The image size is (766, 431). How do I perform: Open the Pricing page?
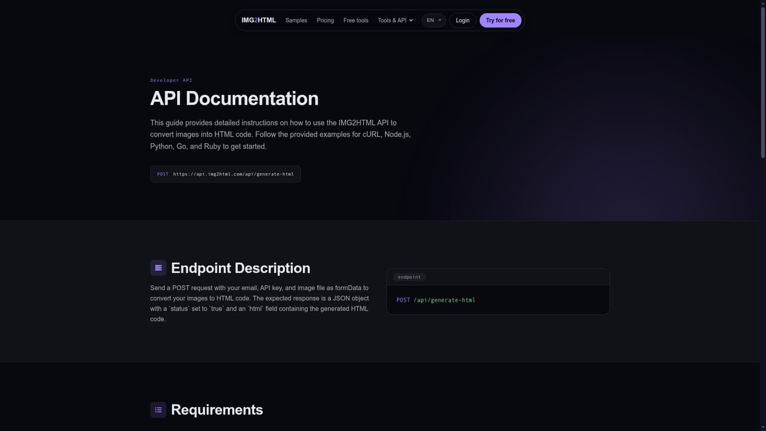[326, 20]
